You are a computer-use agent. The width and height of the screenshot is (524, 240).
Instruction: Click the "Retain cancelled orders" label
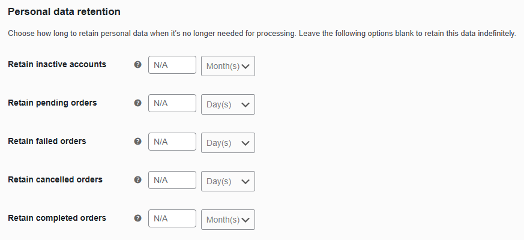tap(55, 179)
